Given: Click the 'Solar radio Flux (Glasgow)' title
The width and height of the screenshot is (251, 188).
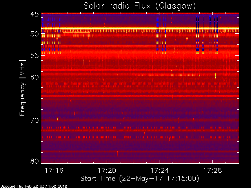Looking at the screenshot, I should [x=140, y=6].
